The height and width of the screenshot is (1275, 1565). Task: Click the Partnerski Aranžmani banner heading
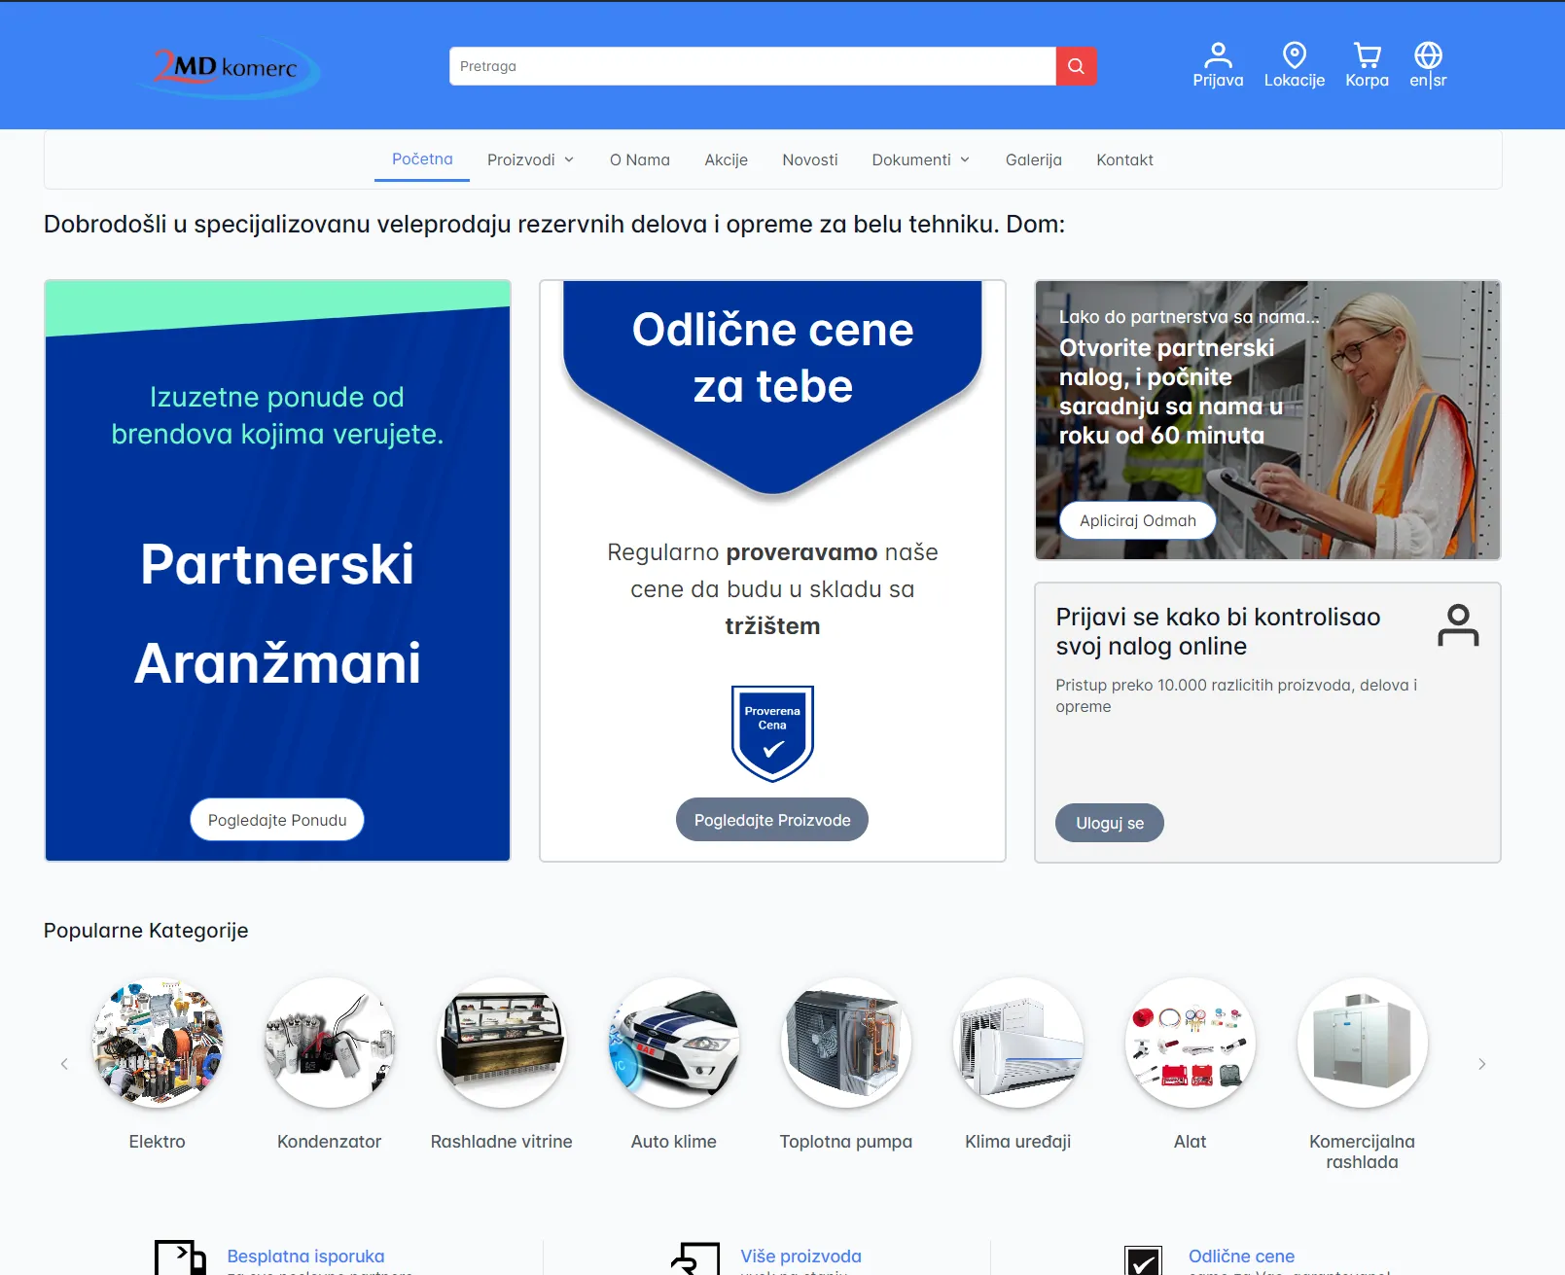tap(277, 613)
